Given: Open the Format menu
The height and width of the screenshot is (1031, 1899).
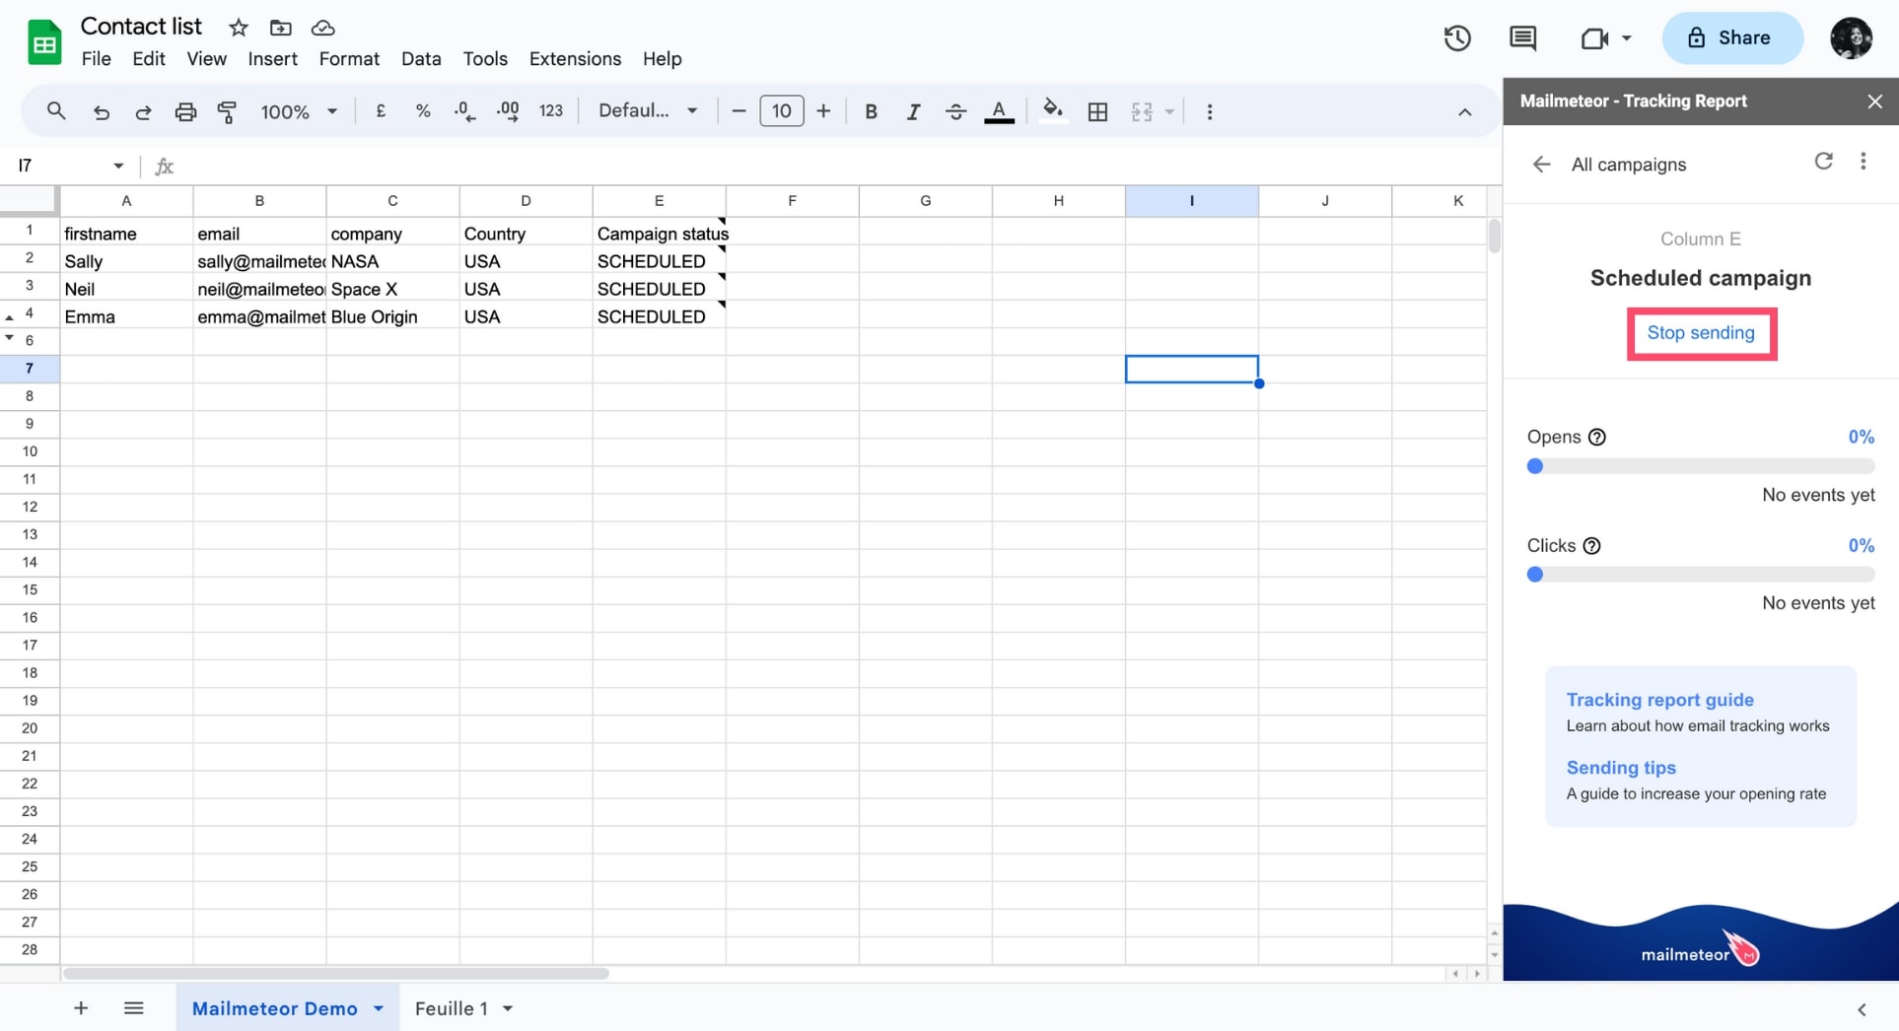Looking at the screenshot, I should 349,59.
